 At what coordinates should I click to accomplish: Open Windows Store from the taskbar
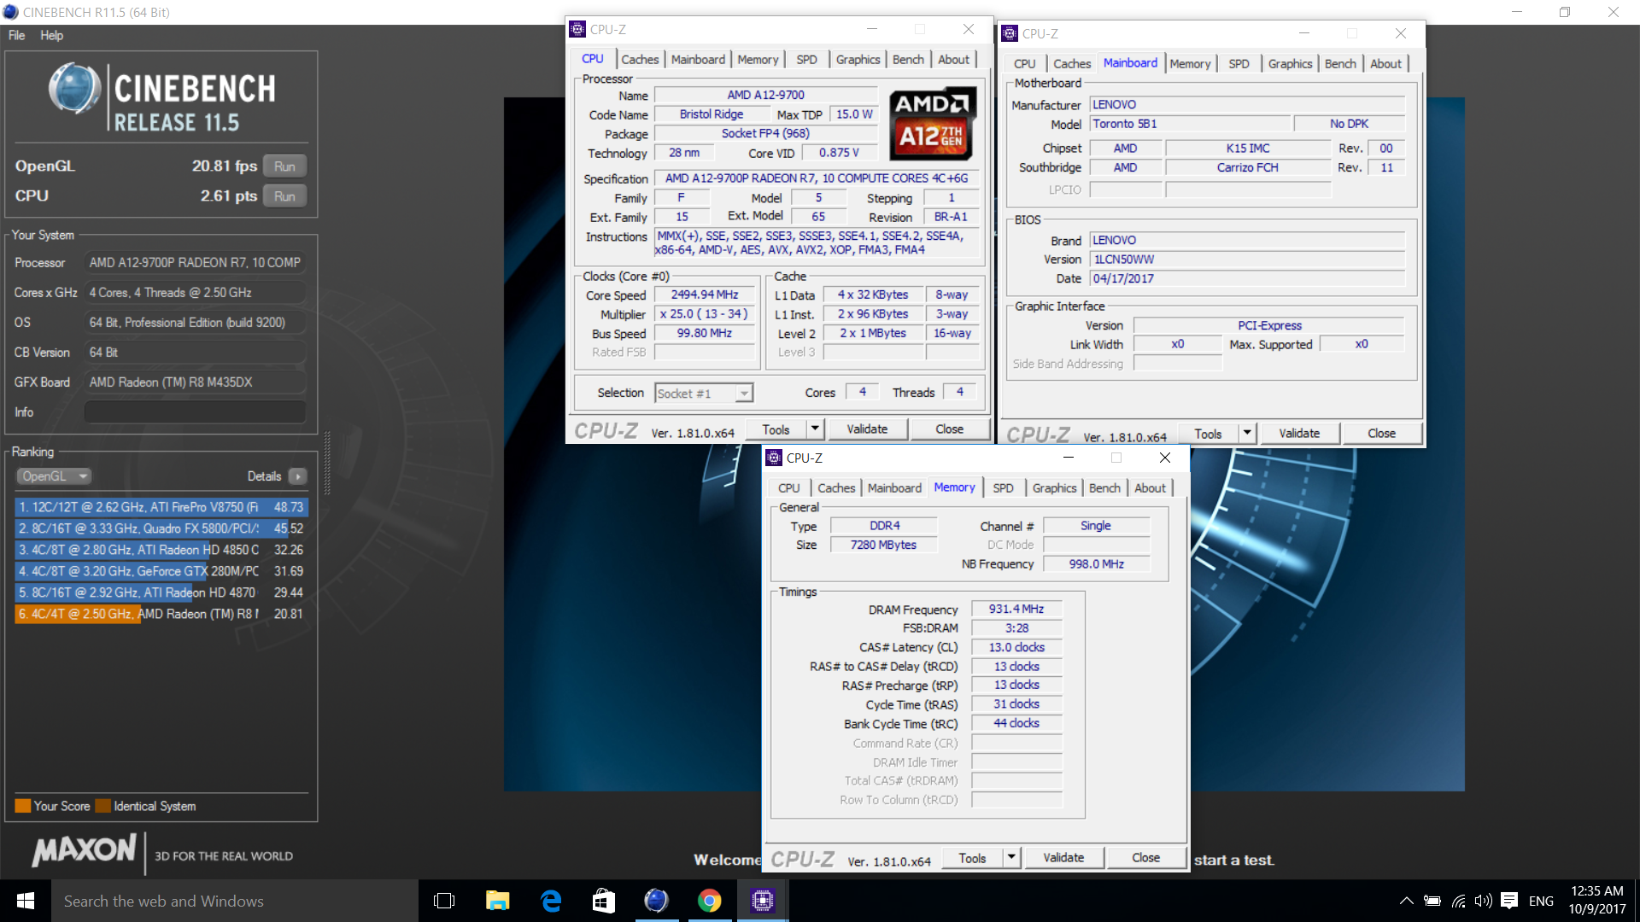[x=604, y=901]
